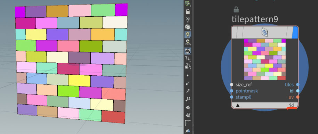Click the tiles output connector
Screen dimensions: 318x134
(298, 85)
